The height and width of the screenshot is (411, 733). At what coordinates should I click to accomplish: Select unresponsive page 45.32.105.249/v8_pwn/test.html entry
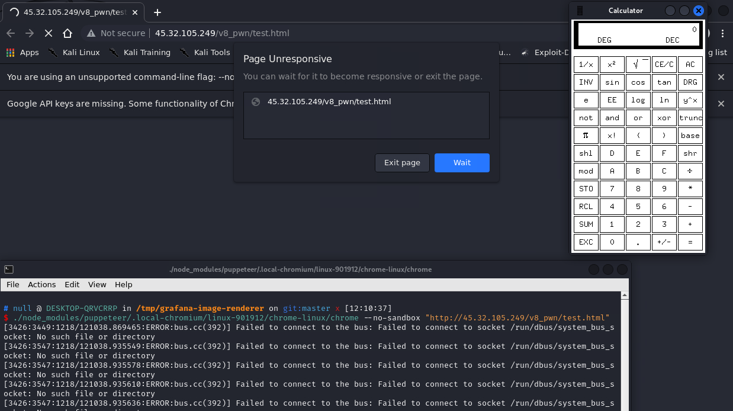point(329,102)
